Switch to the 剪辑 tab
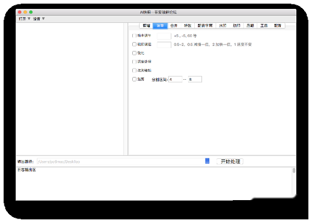The width and height of the screenshot is (312, 223). [146, 26]
